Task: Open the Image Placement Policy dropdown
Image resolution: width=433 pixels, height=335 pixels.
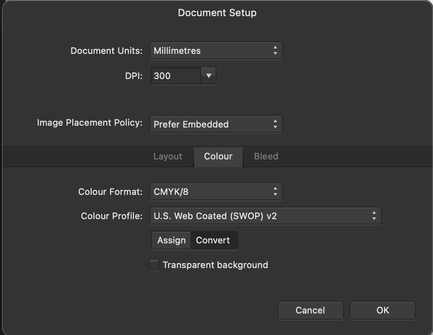Action: pos(216,124)
